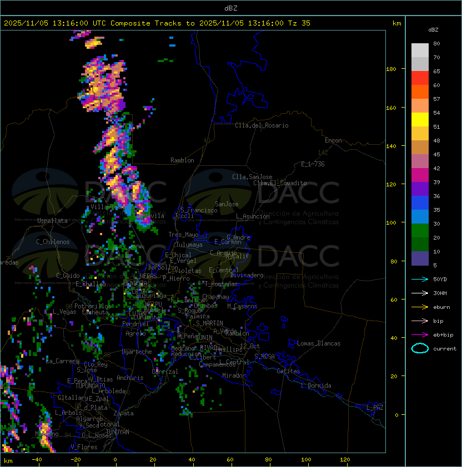Pick the magenta 39–42 dBZ swatch
Viewport: 462px width, 467px height.
tap(420, 175)
